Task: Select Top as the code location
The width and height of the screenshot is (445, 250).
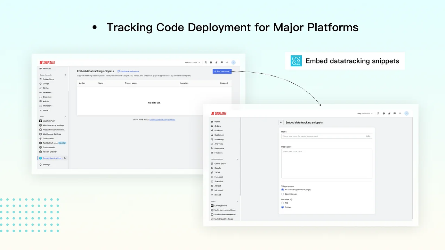Action: pyautogui.click(x=283, y=203)
